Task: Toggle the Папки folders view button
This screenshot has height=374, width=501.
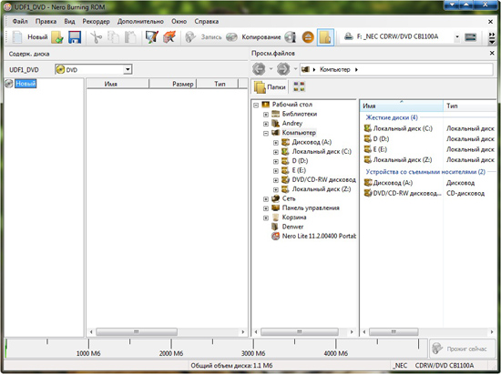Action: (x=270, y=86)
